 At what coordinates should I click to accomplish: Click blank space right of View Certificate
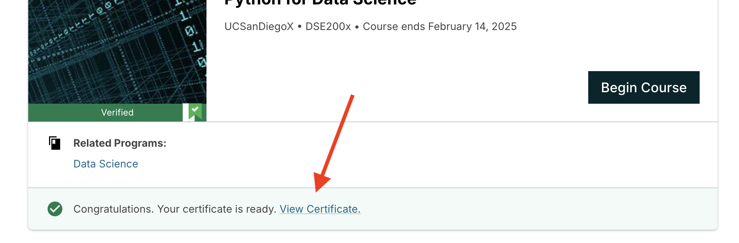tap(520, 209)
